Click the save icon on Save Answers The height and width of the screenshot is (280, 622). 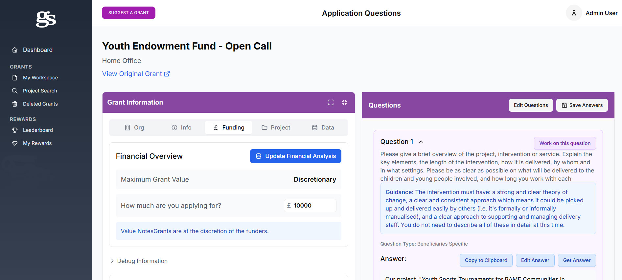pyautogui.click(x=564, y=105)
